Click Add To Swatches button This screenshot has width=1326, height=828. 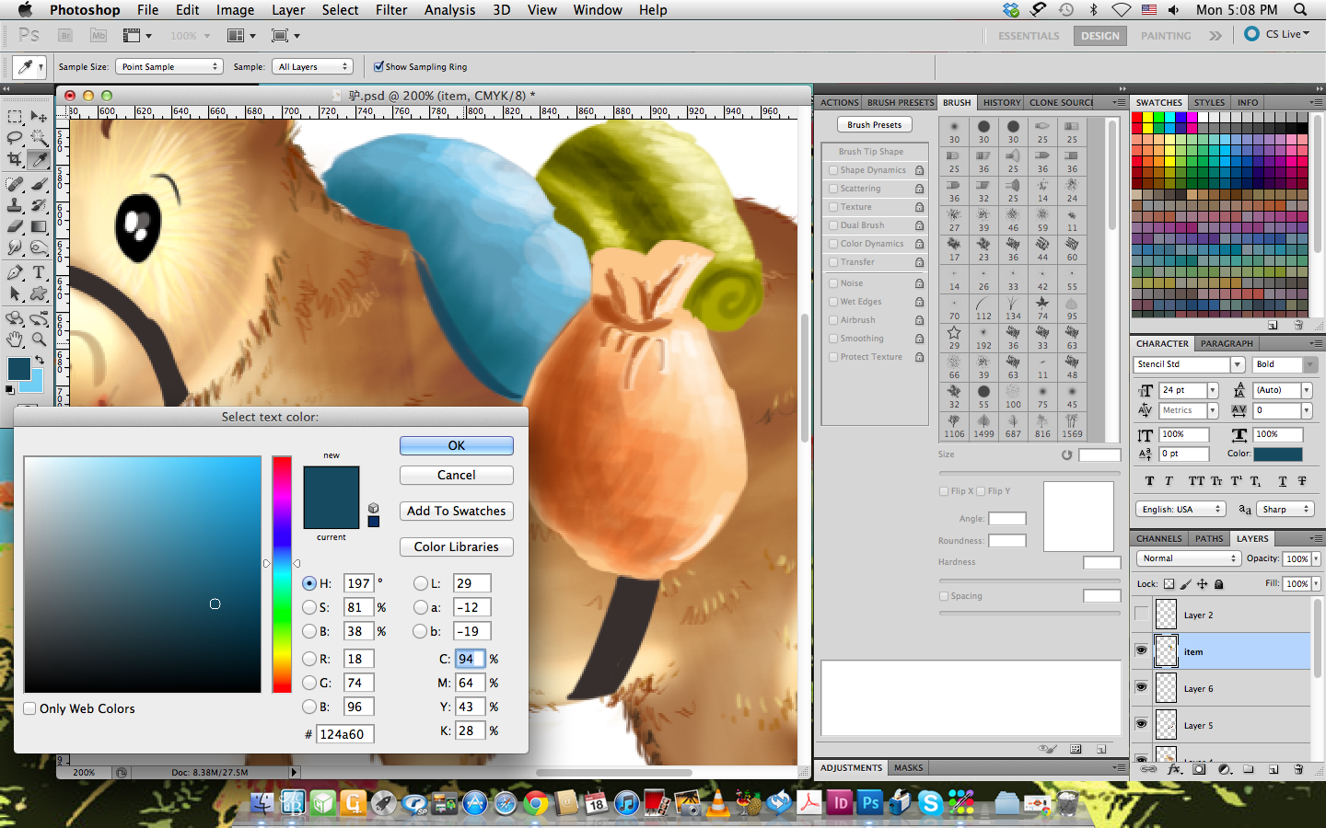point(457,511)
